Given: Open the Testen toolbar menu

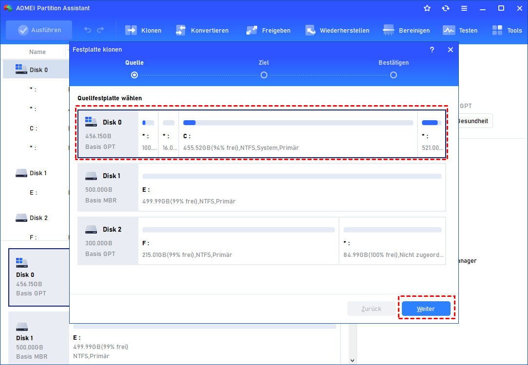Looking at the screenshot, I should point(460,30).
